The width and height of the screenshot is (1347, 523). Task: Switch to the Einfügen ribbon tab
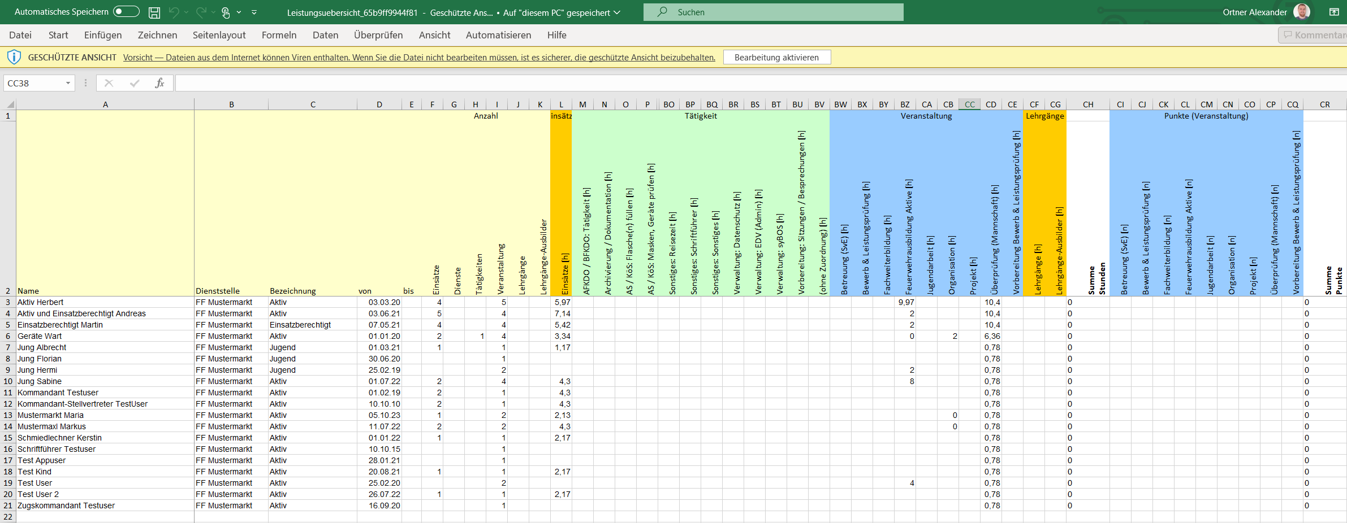click(103, 35)
